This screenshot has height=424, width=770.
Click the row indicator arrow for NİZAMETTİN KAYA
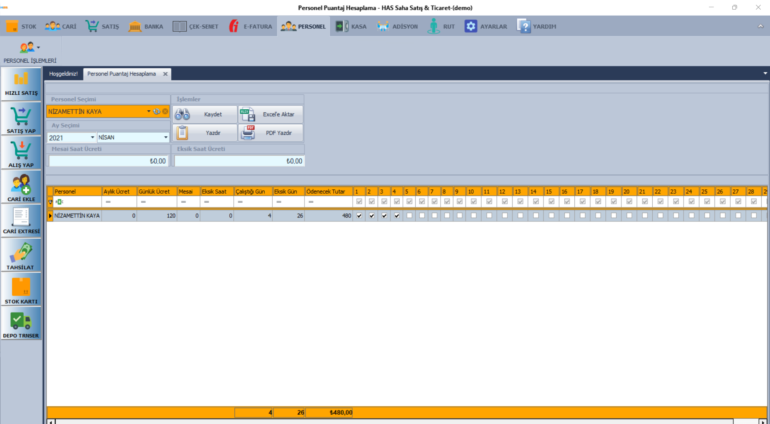tap(50, 215)
